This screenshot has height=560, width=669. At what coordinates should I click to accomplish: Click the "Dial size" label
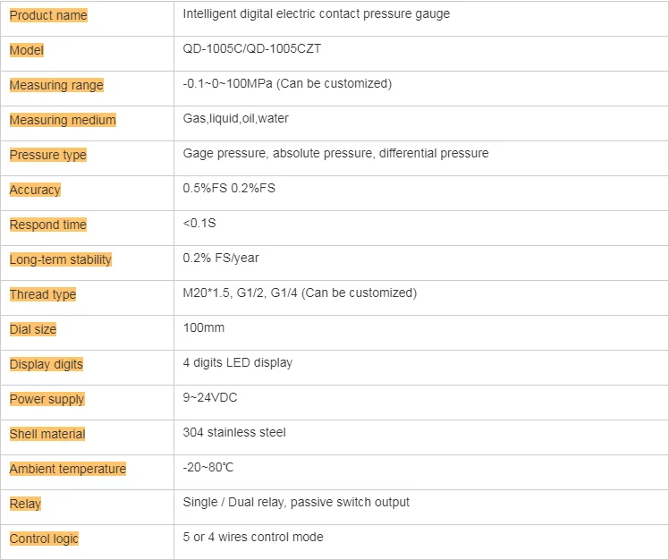tap(33, 329)
